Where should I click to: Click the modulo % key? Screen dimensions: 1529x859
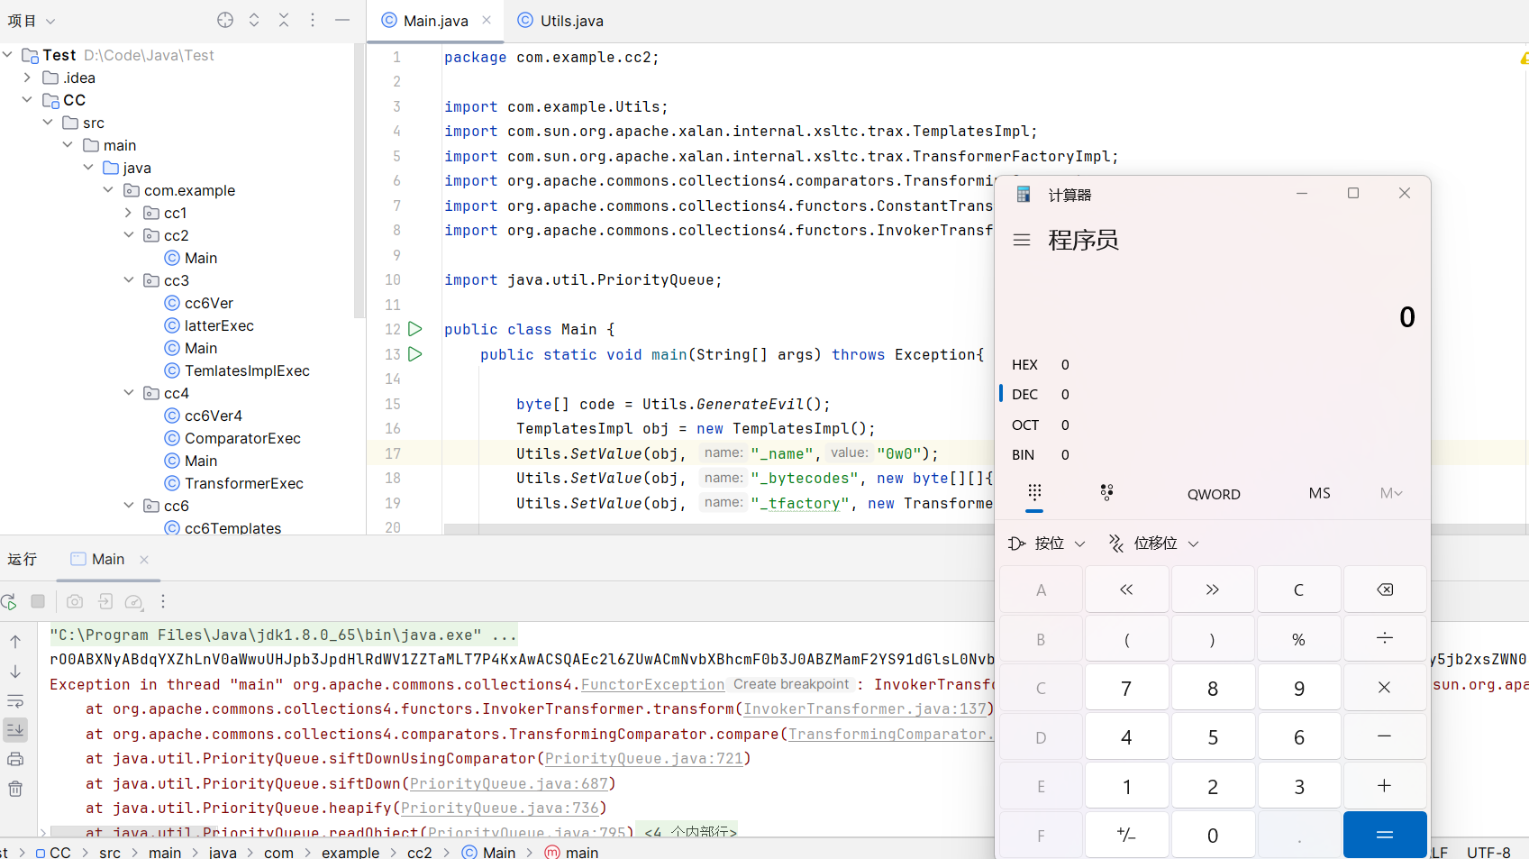coord(1298,639)
